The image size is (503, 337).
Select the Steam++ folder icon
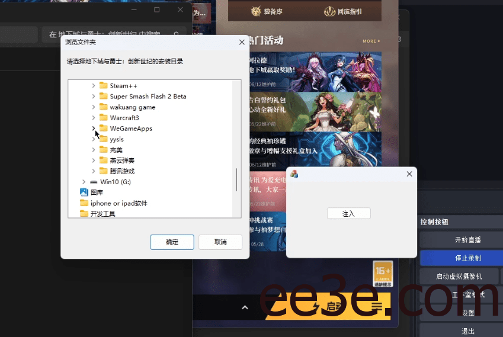click(x=104, y=86)
